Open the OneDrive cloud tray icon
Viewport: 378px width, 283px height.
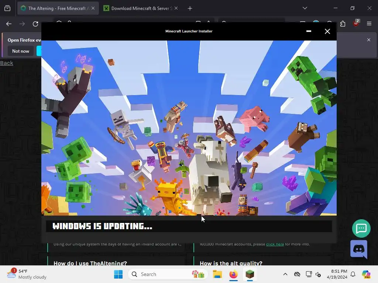tap(297, 274)
